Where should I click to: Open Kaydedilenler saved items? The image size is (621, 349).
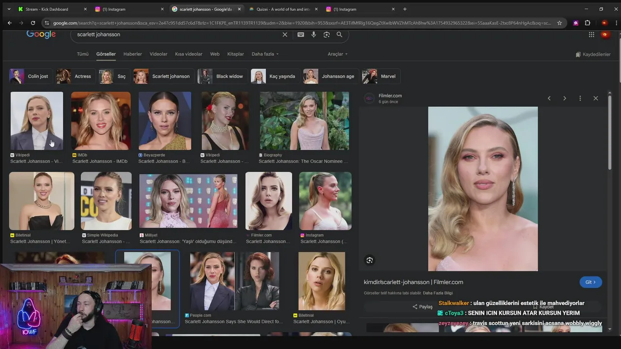tap(593, 54)
